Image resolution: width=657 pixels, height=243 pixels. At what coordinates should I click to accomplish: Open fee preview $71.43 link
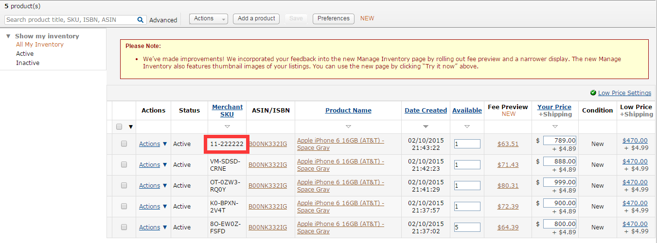(x=508, y=165)
